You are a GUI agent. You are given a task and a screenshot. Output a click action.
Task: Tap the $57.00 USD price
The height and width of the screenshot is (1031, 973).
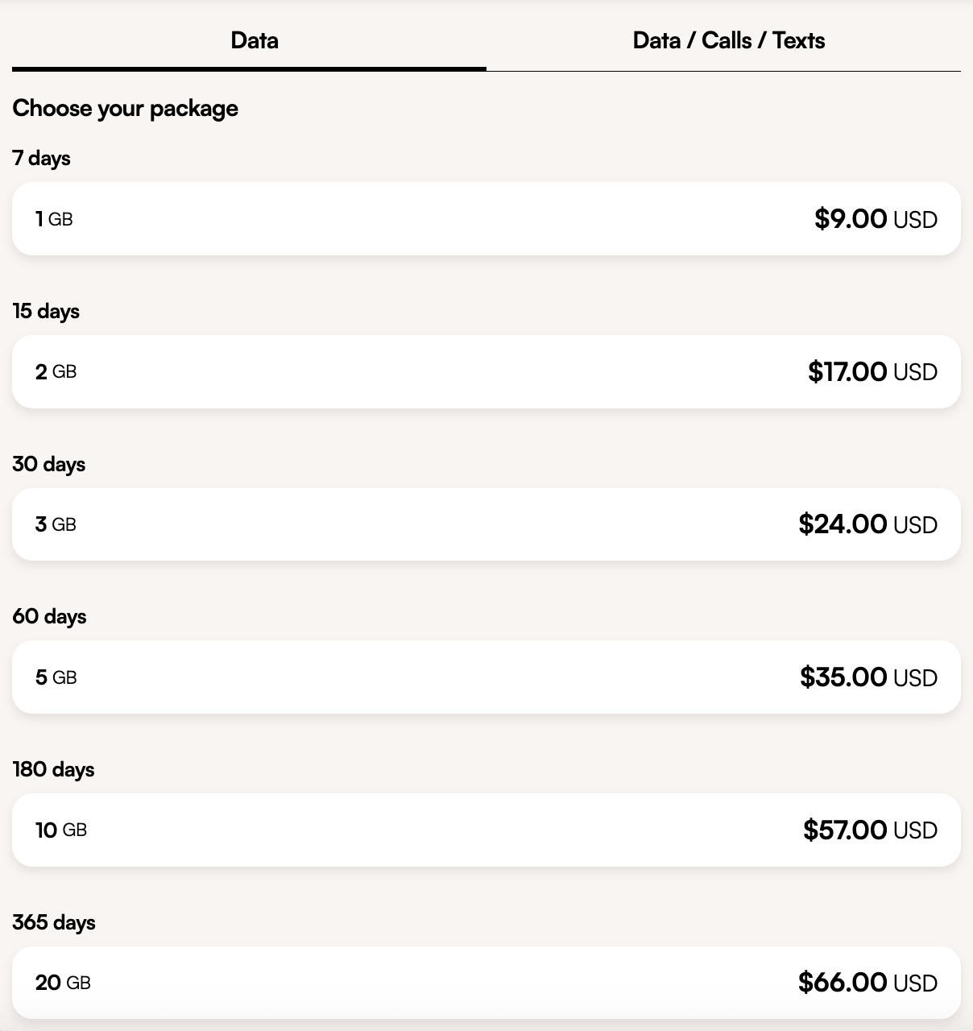(870, 830)
